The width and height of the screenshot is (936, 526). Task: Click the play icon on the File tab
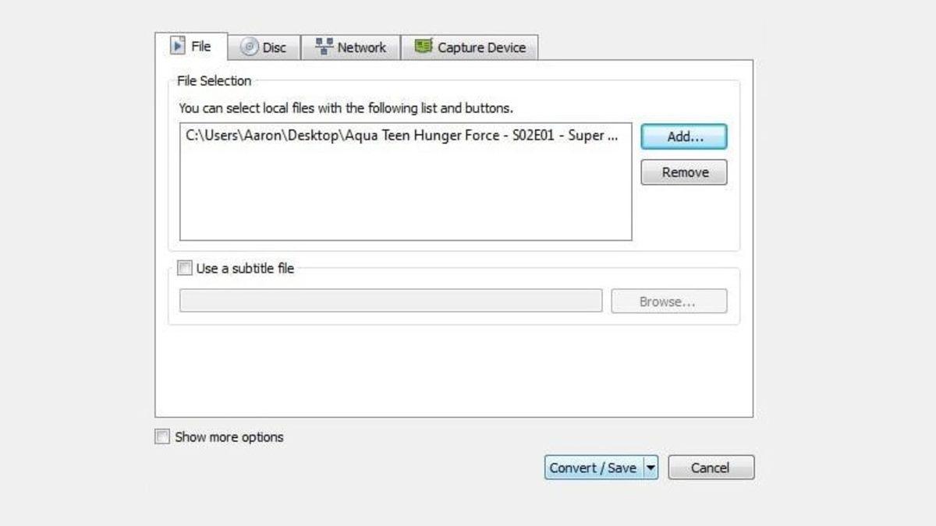click(178, 46)
